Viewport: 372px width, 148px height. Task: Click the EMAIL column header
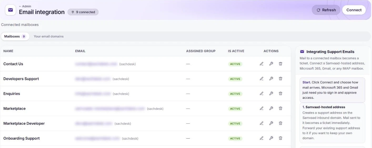tap(80, 51)
